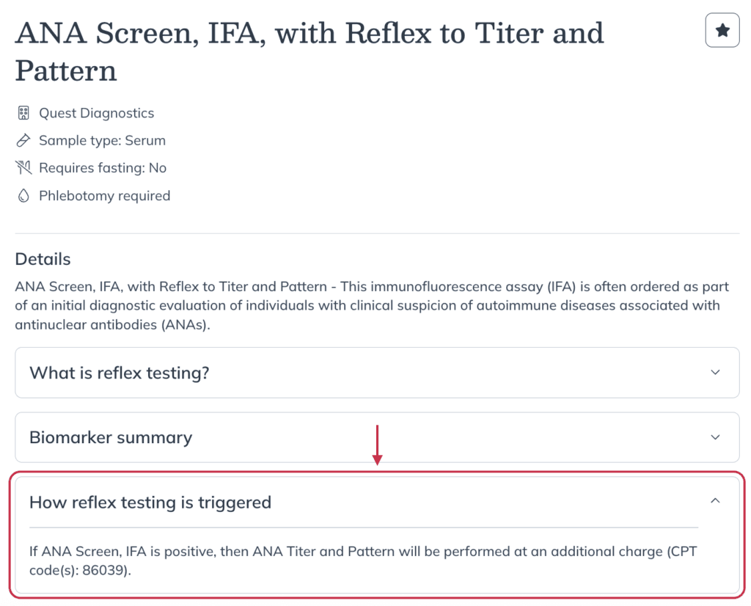Viewport: 751px width, 606px height.
Task: Click the red arrow annotation
Action: pos(378,445)
